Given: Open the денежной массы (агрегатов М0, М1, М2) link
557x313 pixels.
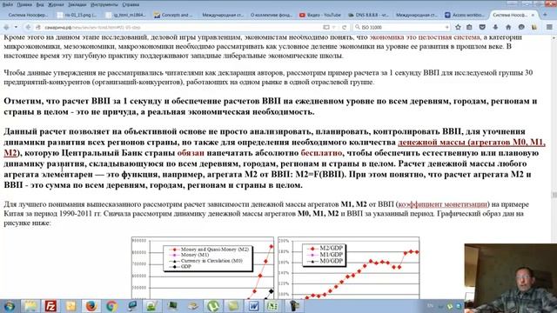Looking at the screenshot, I should point(472,143).
